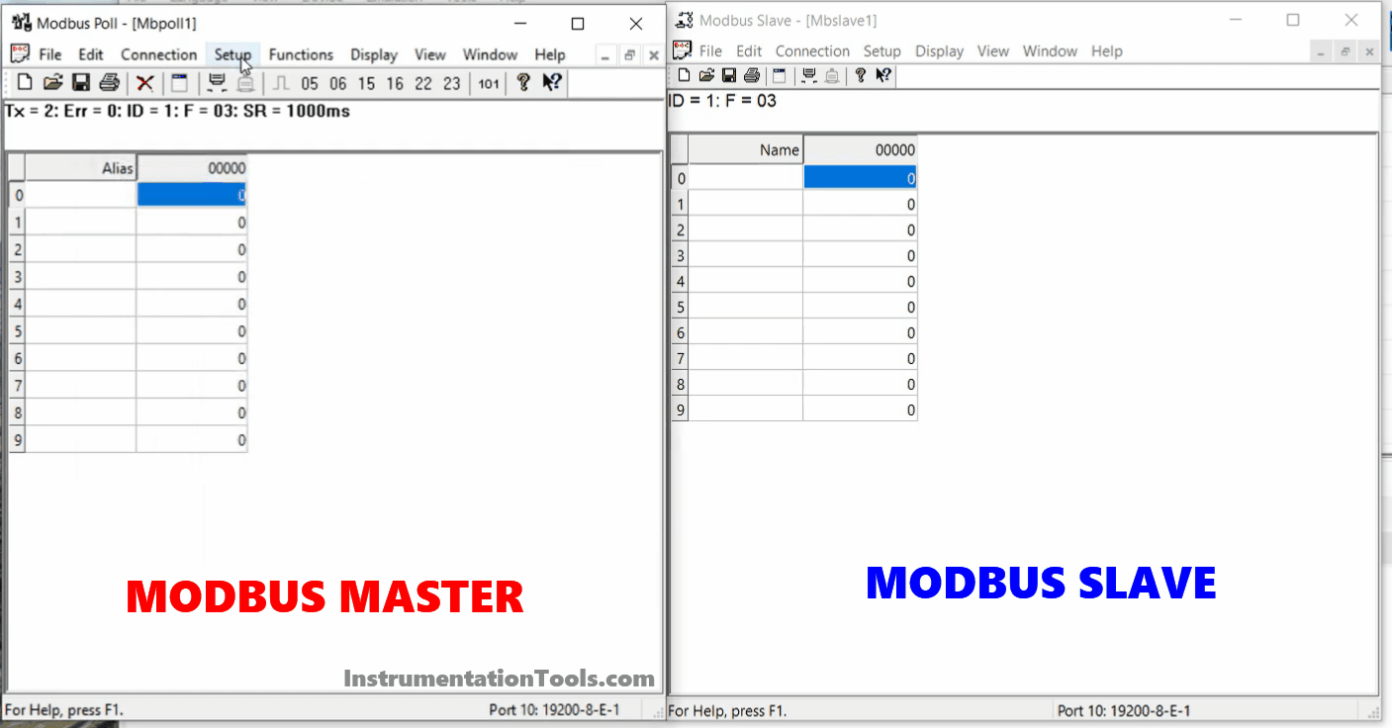The image size is (1392, 728).
Task: Select the row 9 value cell in Modbus Poll
Action: pyautogui.click(x=192, y=440)
